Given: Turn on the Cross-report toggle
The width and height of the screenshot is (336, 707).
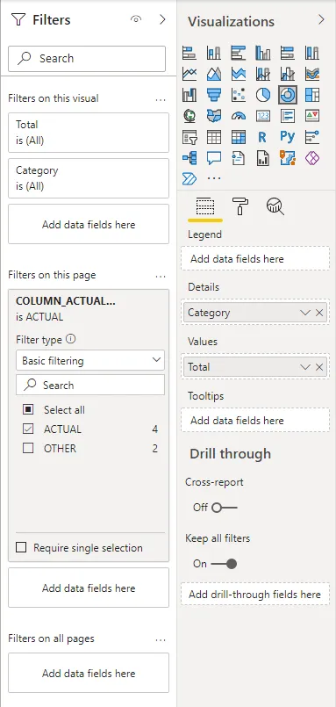Looking at the screenshot, I should 224,508.
